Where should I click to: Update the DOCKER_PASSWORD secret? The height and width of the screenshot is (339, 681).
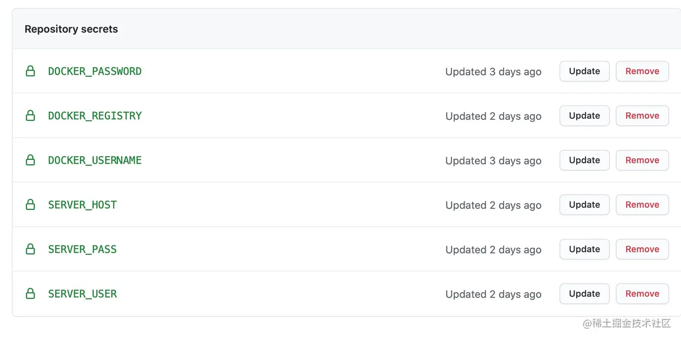584,71
